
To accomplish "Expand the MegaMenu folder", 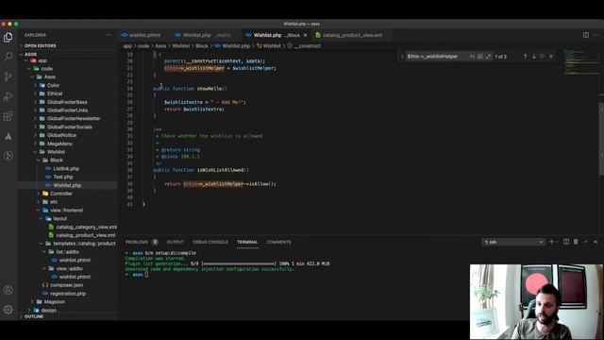I will pyautogui.click(x=59, y=144).
